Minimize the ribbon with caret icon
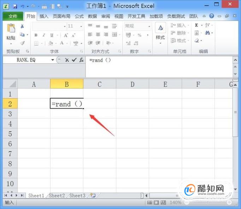Viewport: 241px width, 209px height. point(204,16)
